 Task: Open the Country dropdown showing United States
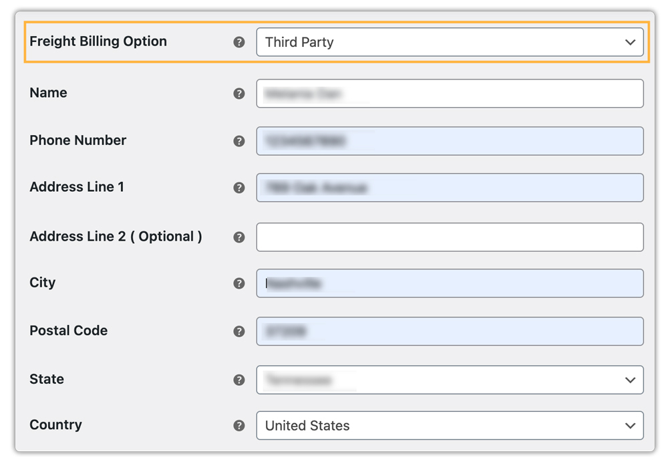(450, 425)
